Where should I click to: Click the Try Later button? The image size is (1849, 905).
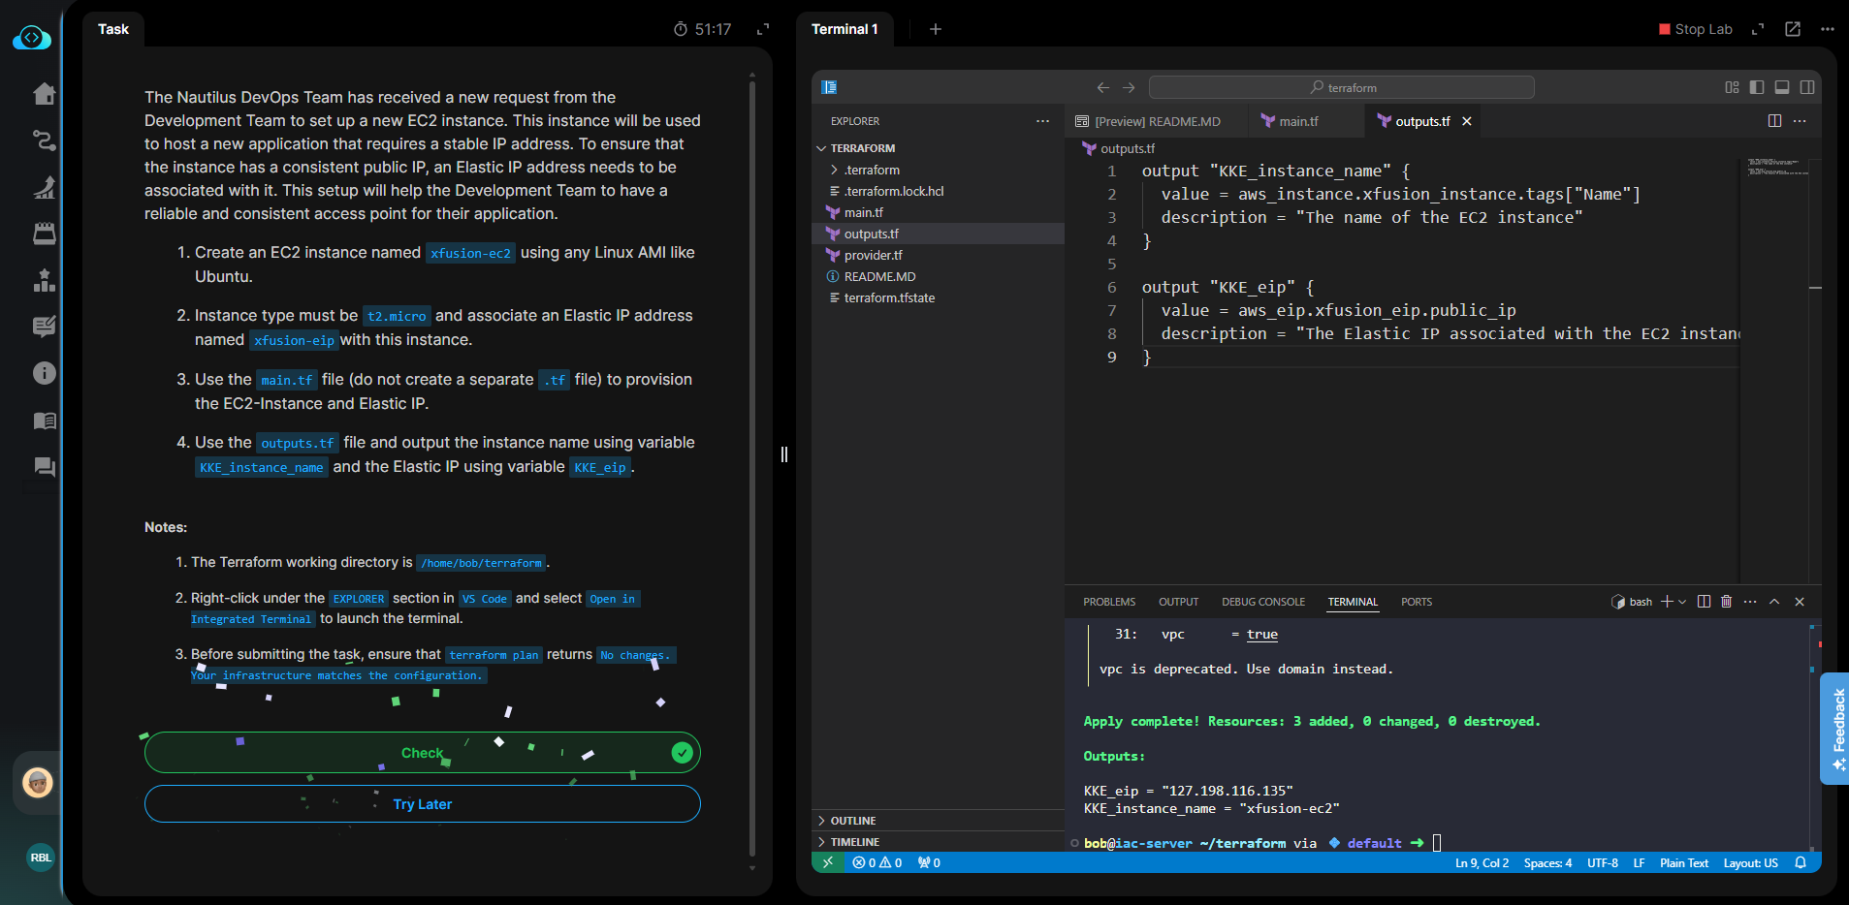tap(422, 804)
